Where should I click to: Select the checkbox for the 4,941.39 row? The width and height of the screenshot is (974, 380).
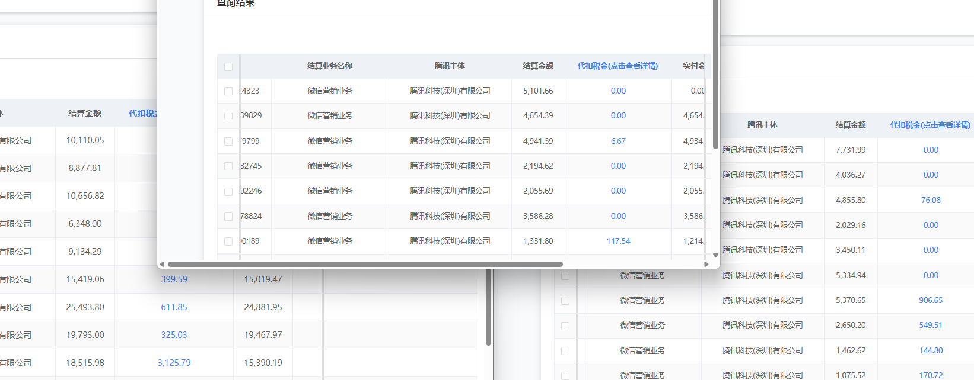[x=228, y=141]
